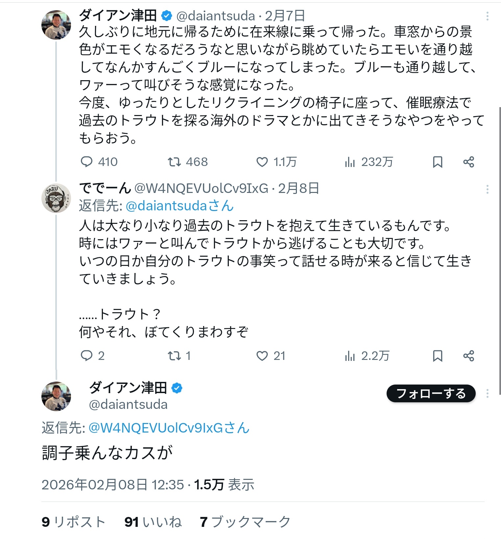Click the フォローする button
Viewport: 501px width, 540px height.
(x=431, y=393)
